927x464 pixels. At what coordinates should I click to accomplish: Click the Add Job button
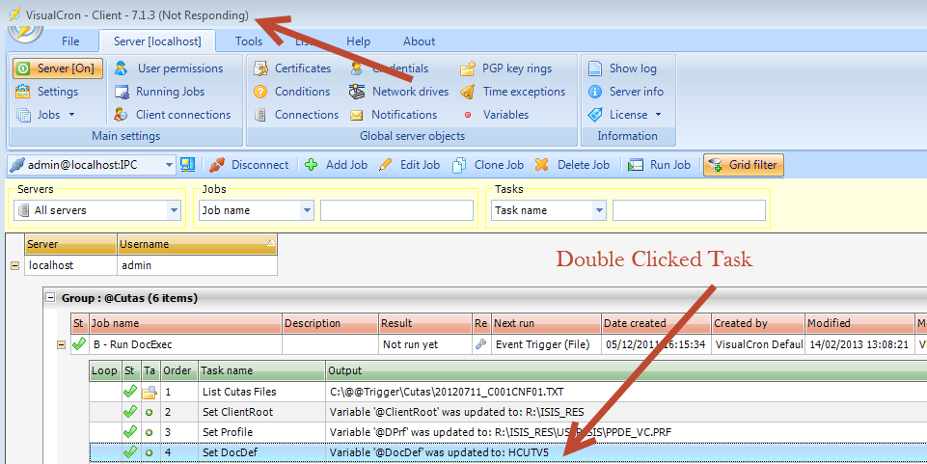point(336,165)
